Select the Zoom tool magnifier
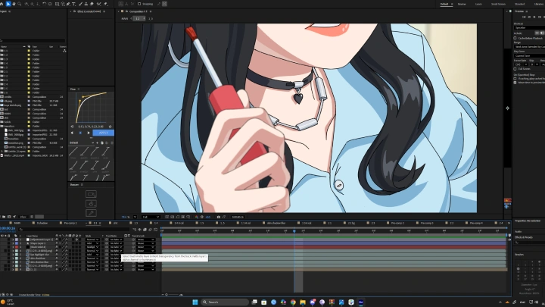The width and height of the screenshot is (545, 307). pyautogui.click(x=20, y=4)
